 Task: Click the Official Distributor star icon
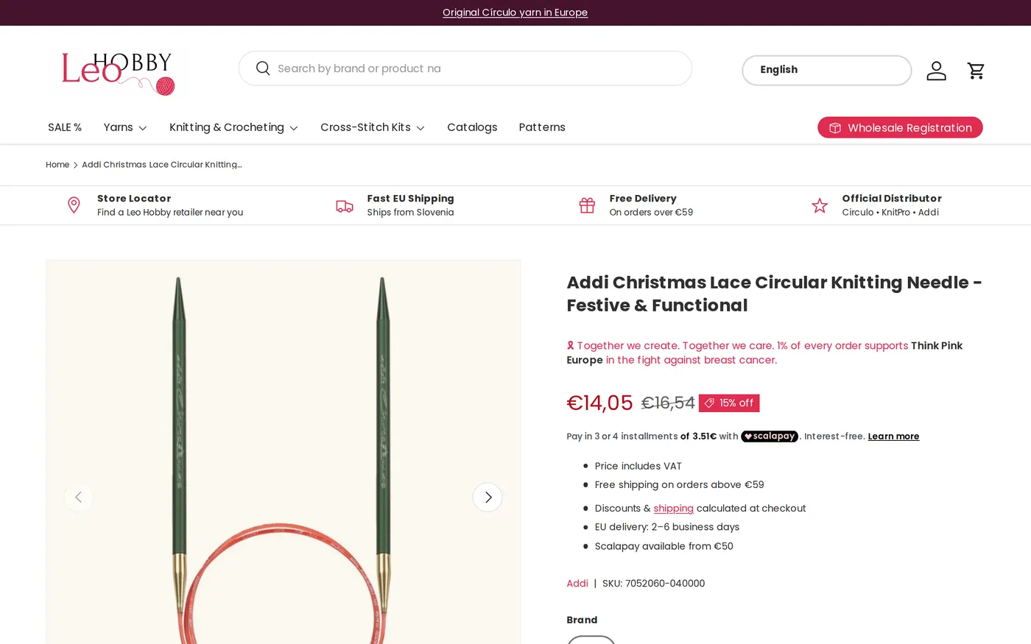[x=820, y=205]
